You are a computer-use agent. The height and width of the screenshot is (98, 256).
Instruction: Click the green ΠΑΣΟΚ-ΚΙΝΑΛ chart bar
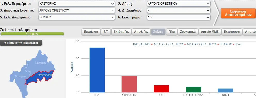(193, 90)
